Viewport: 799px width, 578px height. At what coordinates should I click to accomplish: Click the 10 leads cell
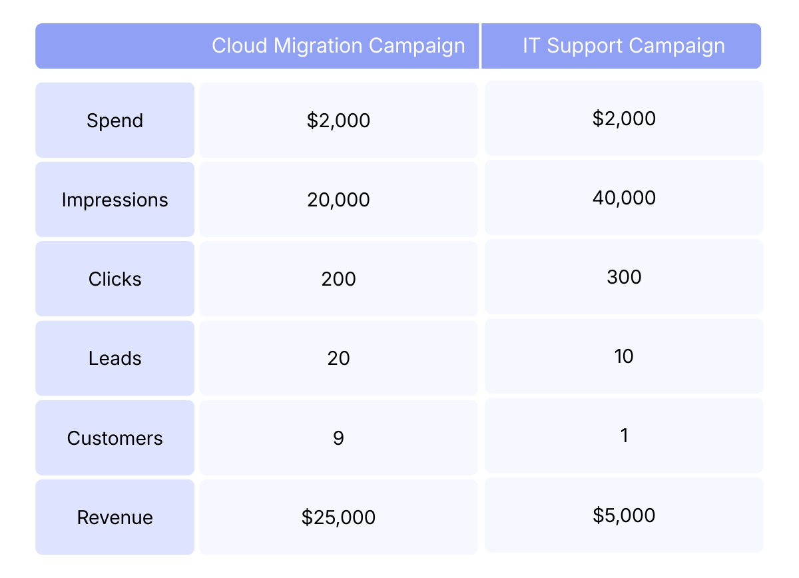click(x=624, y=356)
